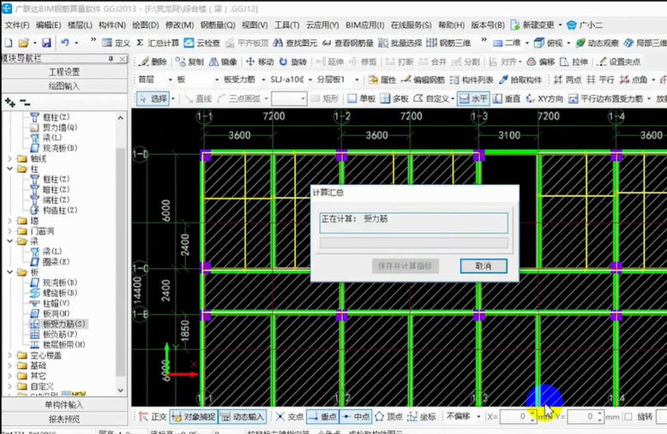This screenshot has width=667, height=434.
Task: Open 云检查 cloud check tool
Action: point(202,43)
